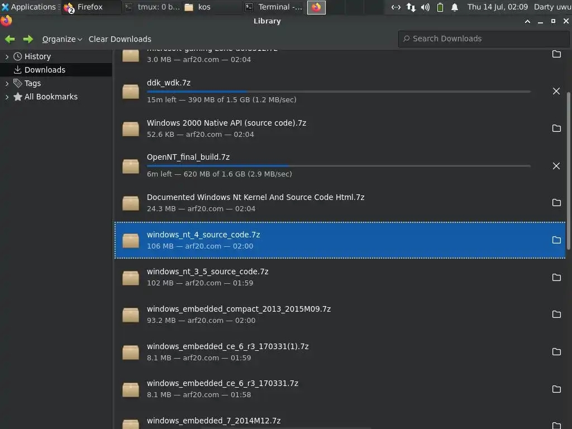Focus the Search Downloads field

coord(484,39)
